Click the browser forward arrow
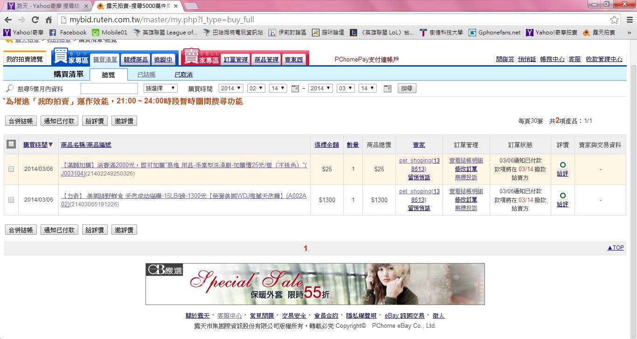 tap(21, 20)
